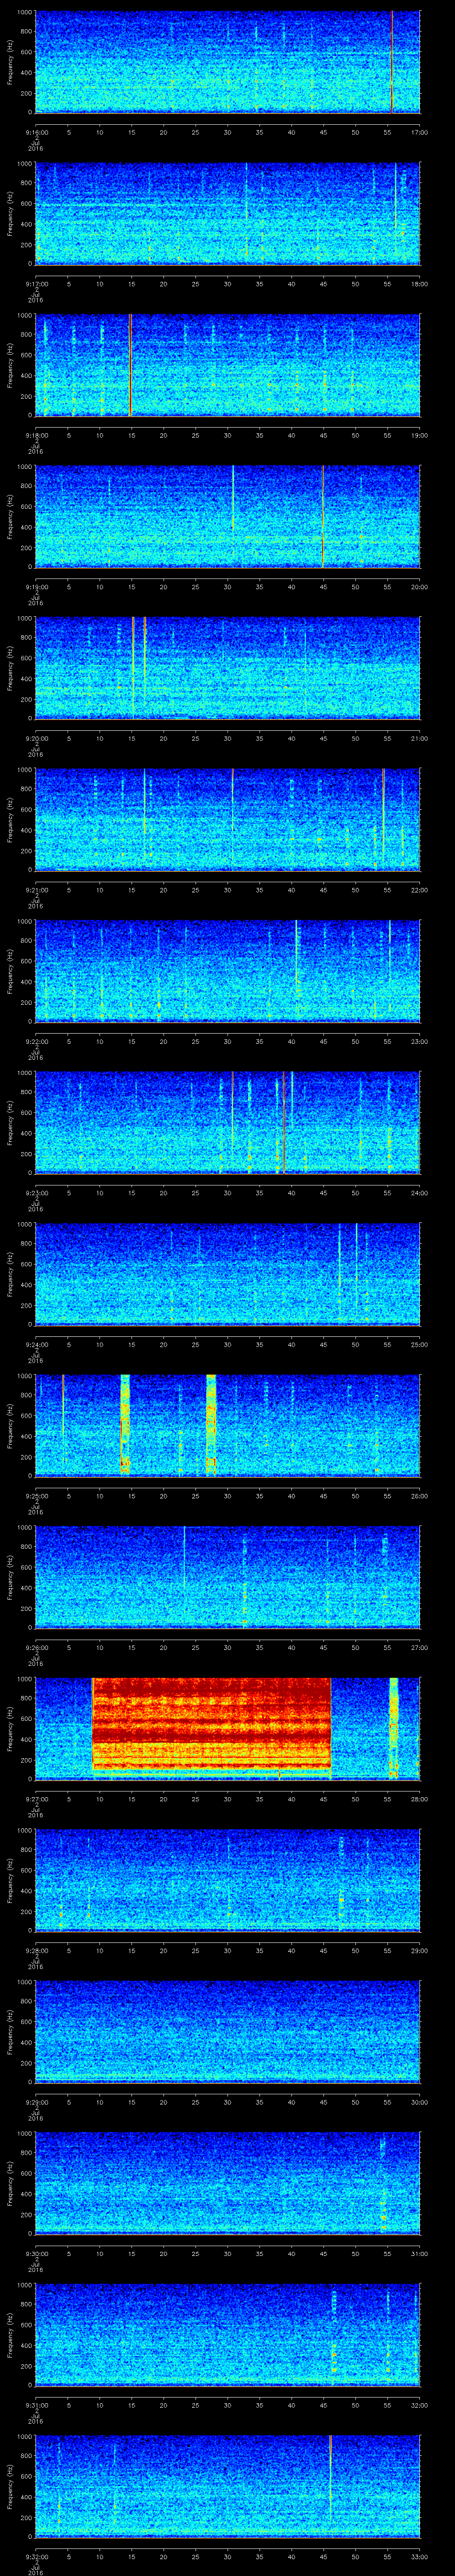This screenshot has width=455, height=2576.
Task: Click the "9:24:00" start time label
Action: point(36,1344)
